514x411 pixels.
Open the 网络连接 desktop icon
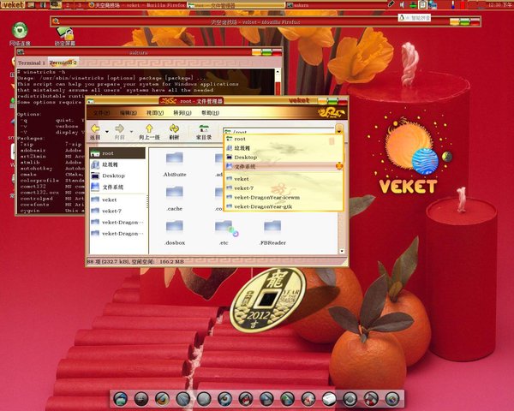click(19, 33)
